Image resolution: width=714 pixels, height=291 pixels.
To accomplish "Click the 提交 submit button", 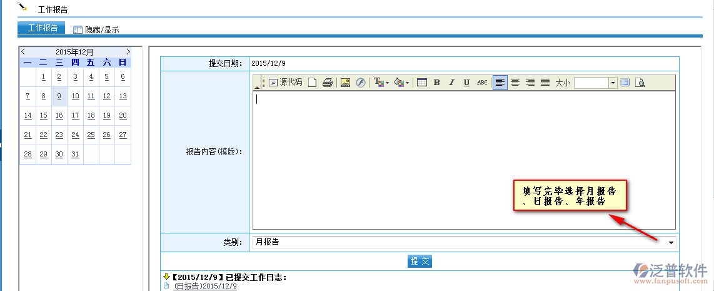I will pyautogui.click(x=420, y=262).
